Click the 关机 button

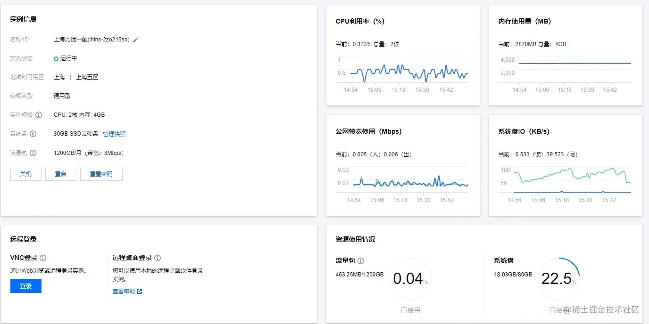(x=26, y=174)
